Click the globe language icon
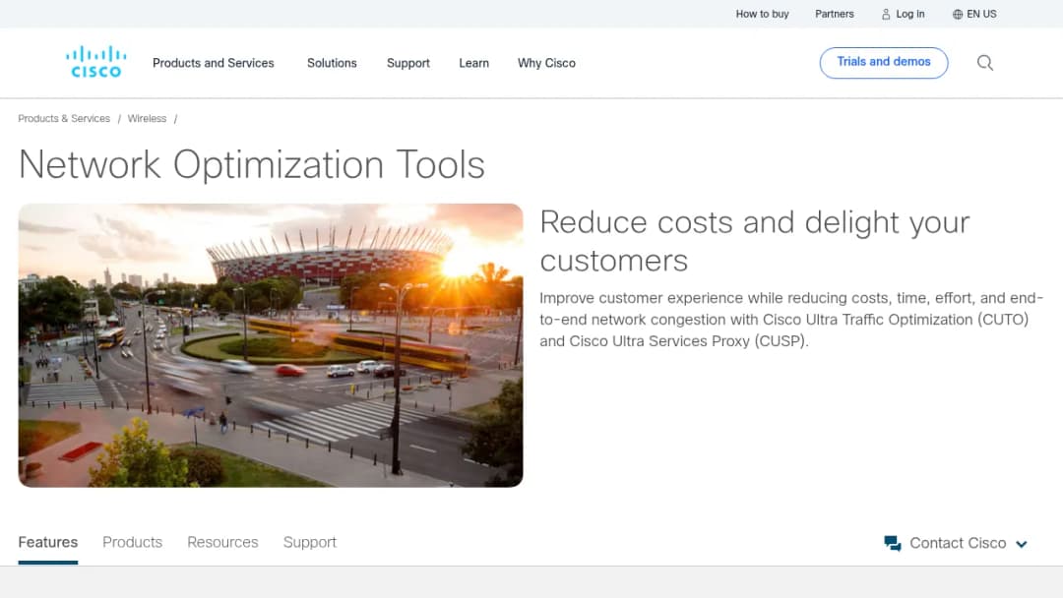 (x=958, y=14)
